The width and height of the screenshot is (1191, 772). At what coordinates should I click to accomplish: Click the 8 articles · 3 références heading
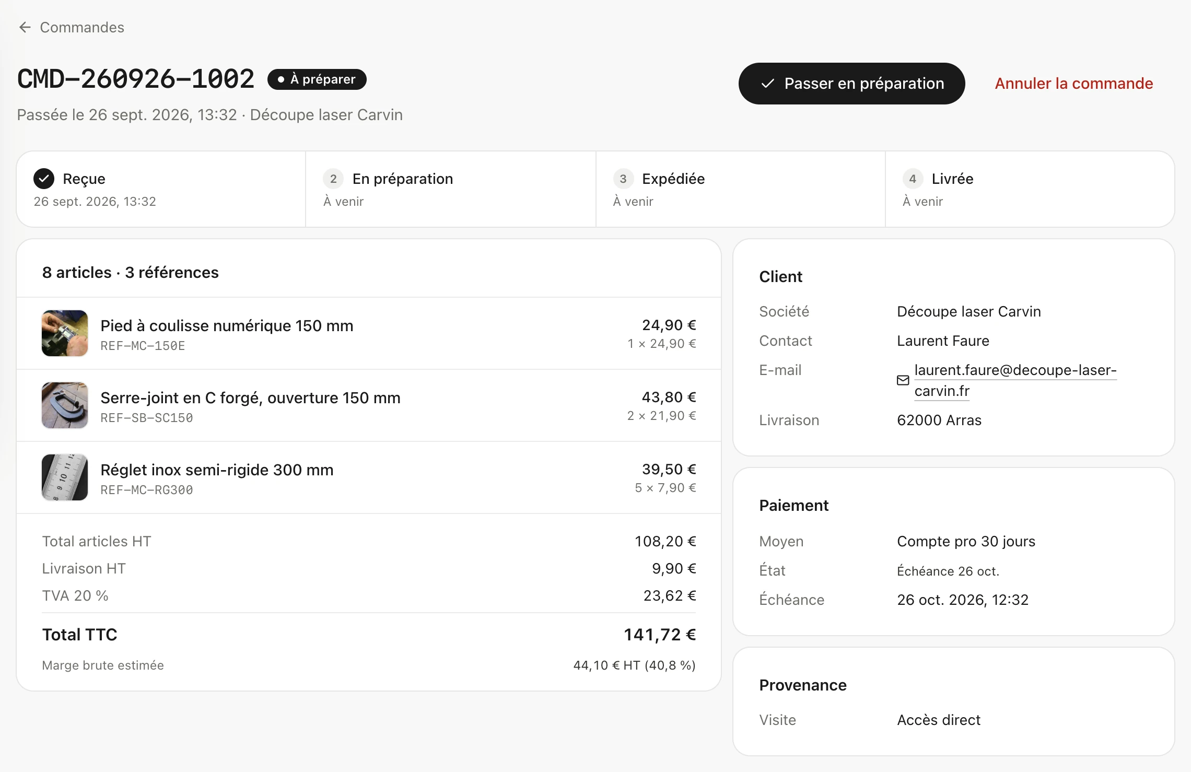click(x=131, y=272)
